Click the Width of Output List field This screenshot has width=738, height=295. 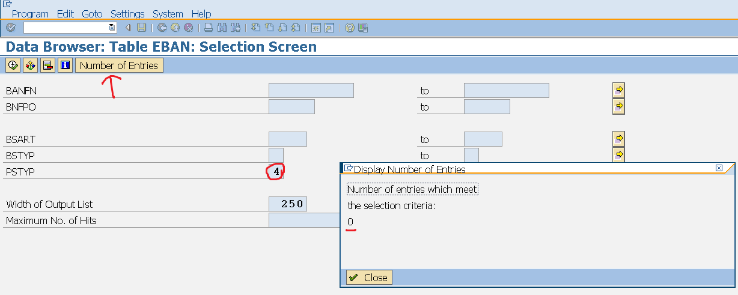[x=288, y=204]
